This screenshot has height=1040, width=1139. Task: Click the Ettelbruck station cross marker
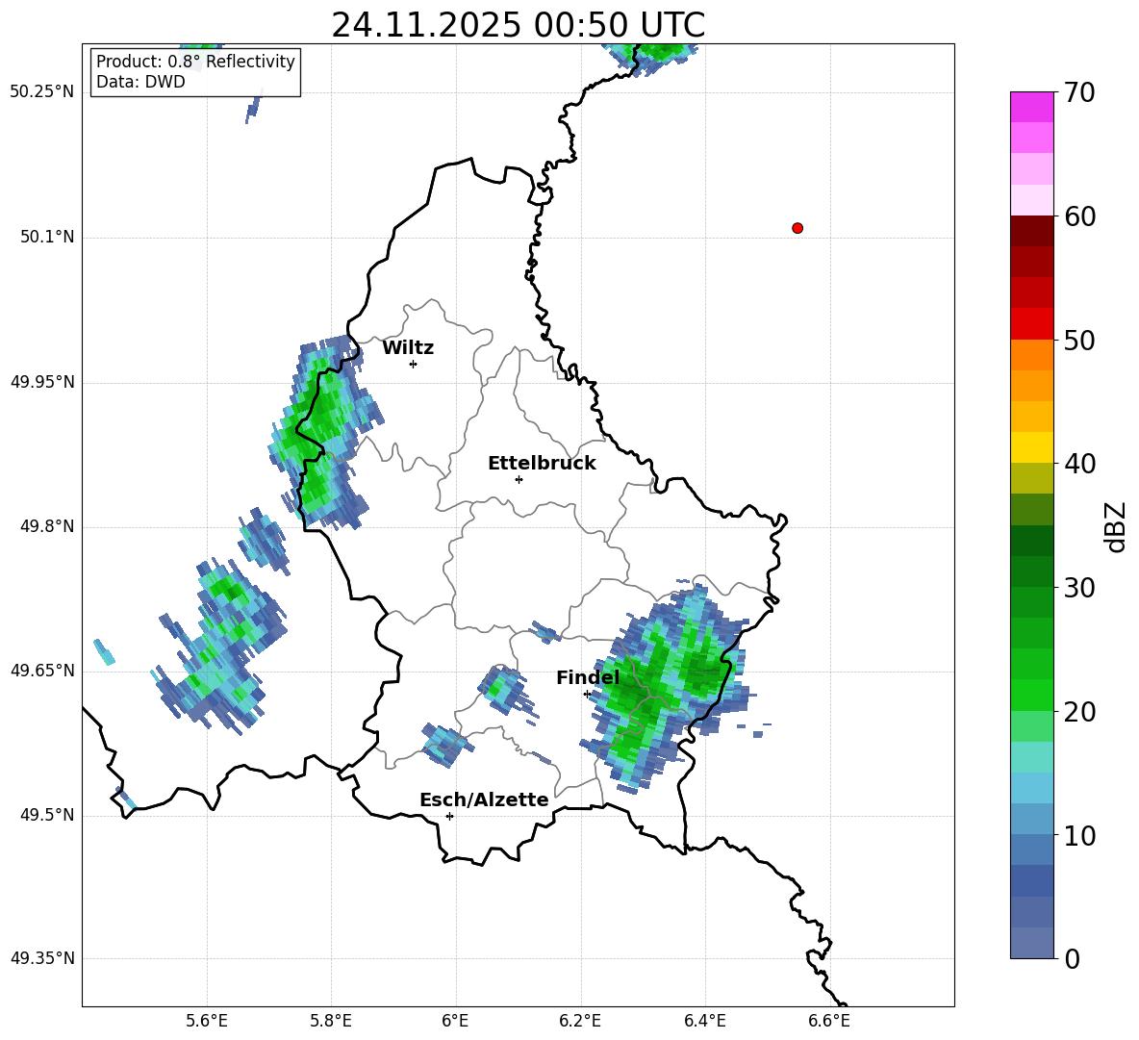(x=519, y=479)
